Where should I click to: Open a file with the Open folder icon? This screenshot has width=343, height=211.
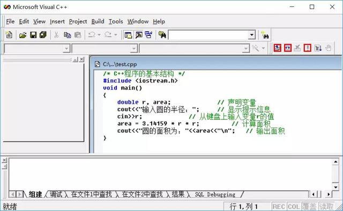23,35
